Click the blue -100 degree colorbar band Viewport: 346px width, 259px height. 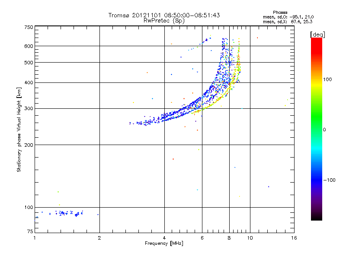pos(317,180)
